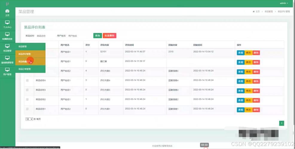Click 修改 in the 菜品名称3 row
The width and height of the screenshot is (295, 149).
pos(248,91)
